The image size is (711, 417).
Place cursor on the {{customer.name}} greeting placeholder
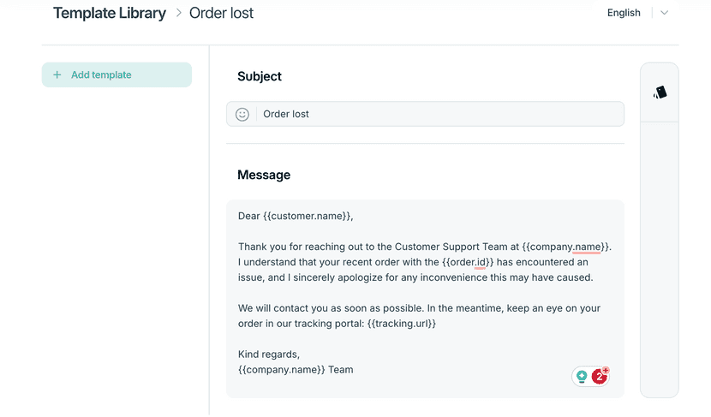[307, 216]
